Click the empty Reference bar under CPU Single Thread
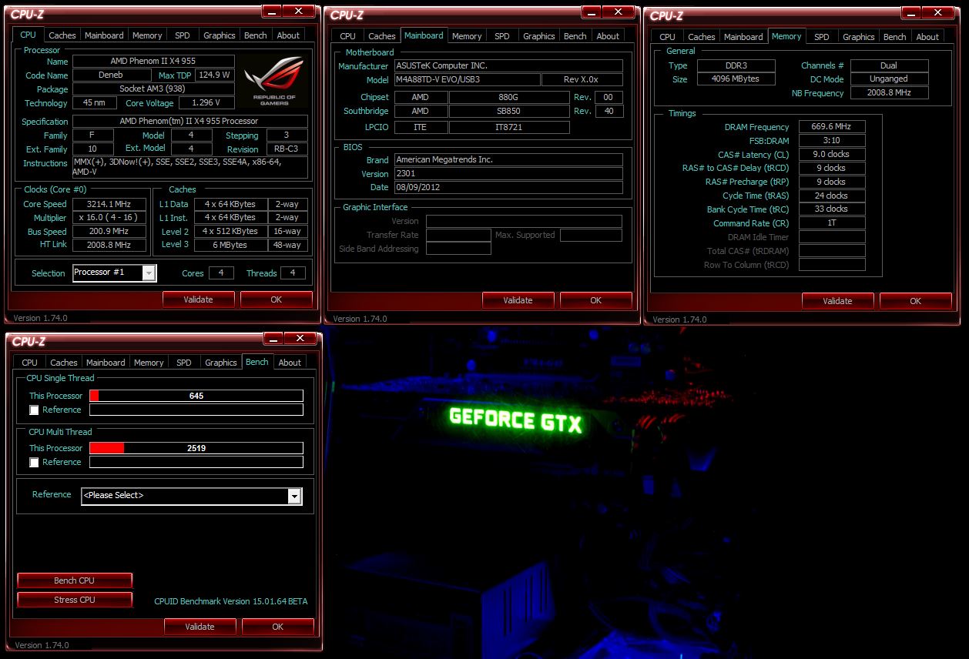The image size is (969, 659). [196, 410]
